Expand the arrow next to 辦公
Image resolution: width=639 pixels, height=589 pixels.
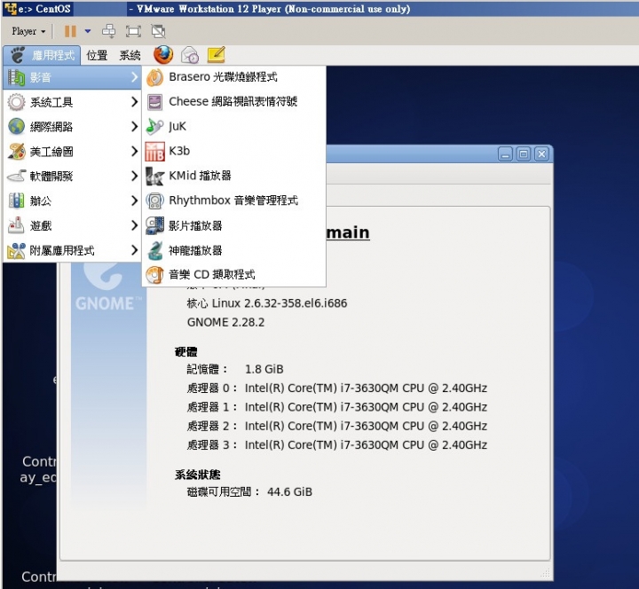tap(134, 200)
